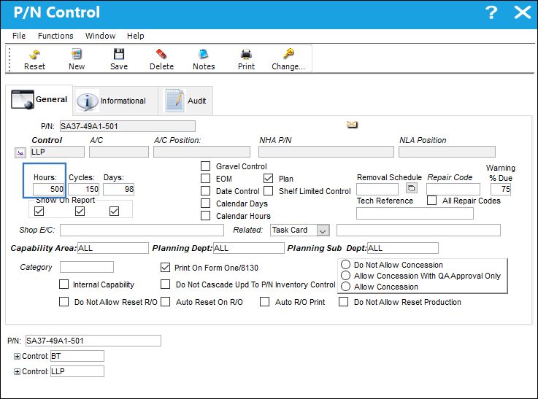Open the Help menu
The image size is (538, 399).
(x=136, y=36)
